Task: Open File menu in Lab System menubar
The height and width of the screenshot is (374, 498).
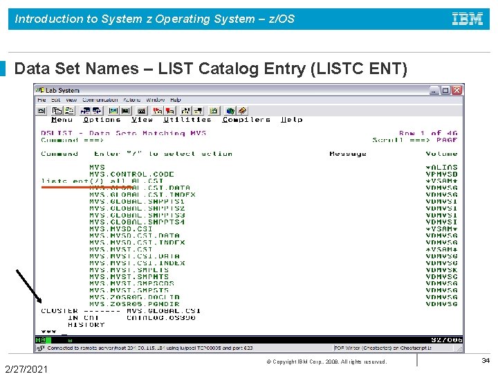Action: (41, 100)
